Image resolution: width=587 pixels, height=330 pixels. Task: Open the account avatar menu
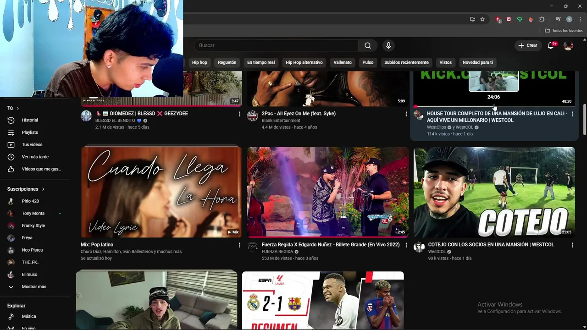click(568, 45)
